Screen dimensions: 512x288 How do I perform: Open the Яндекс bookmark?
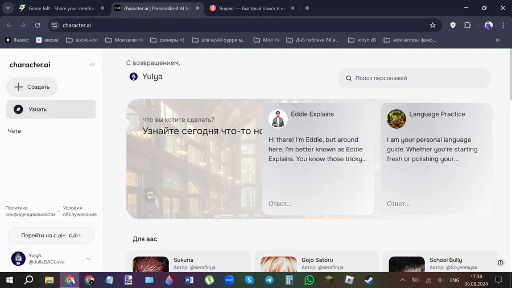[17, 40]
